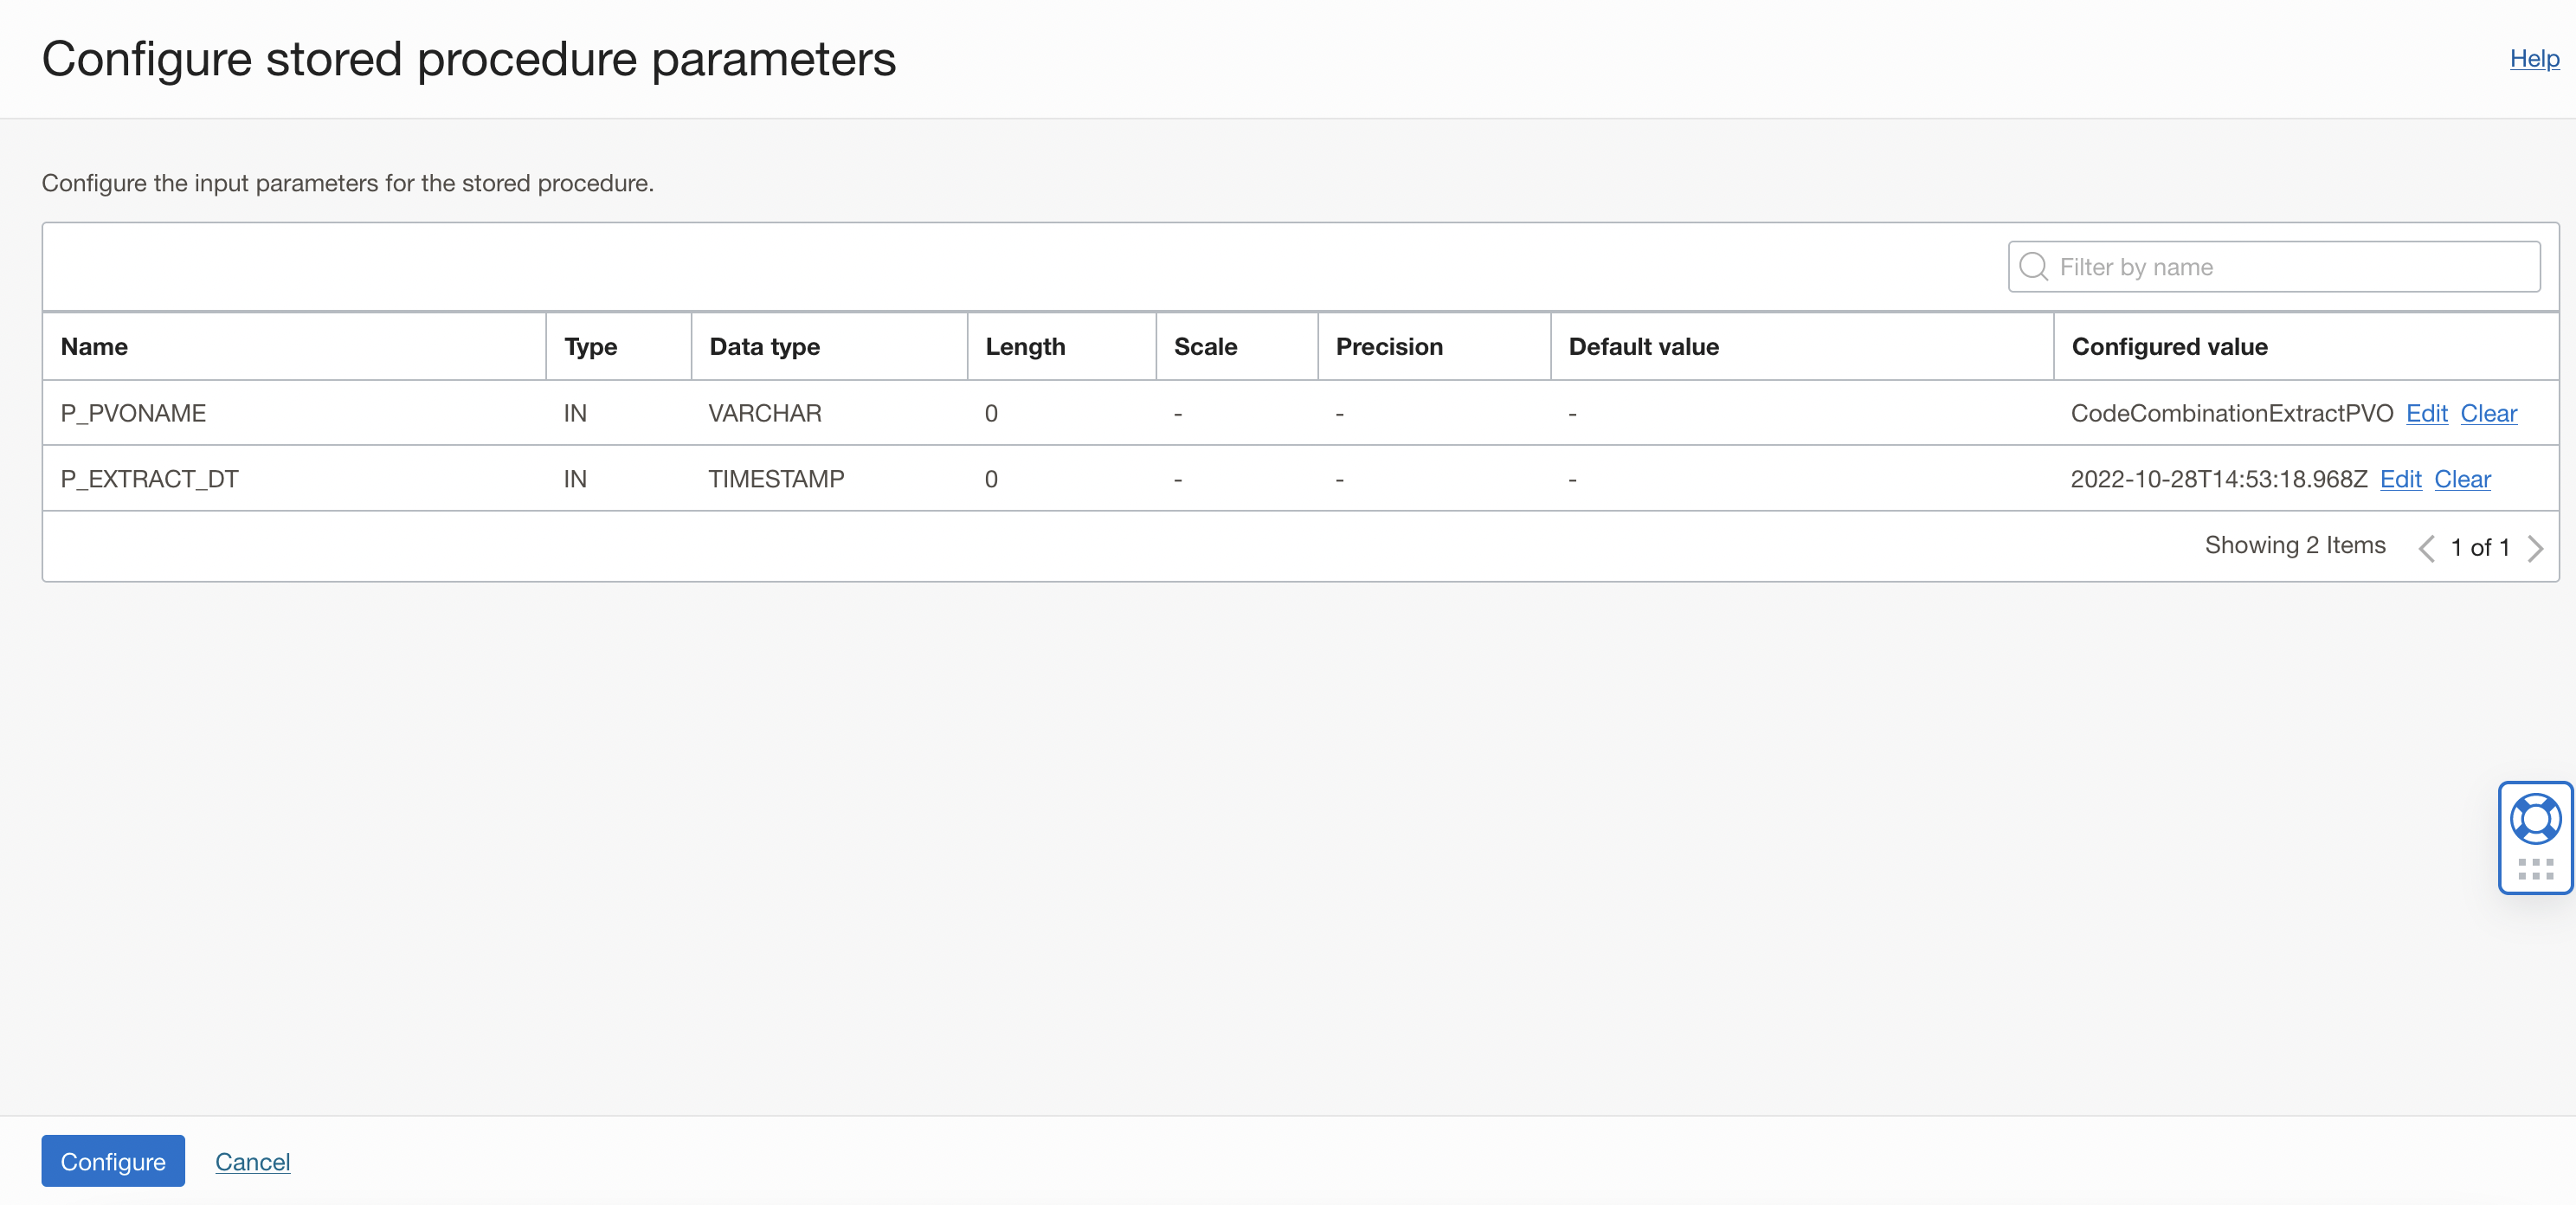Click the Configured value column header
The width and height of the screenshot is (2576, 1205).
(x=2170, y=346)
